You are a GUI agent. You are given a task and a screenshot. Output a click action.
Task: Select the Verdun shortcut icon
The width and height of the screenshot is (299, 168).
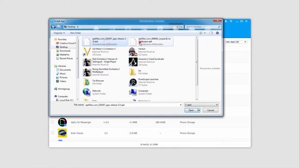tap(133, 52)
